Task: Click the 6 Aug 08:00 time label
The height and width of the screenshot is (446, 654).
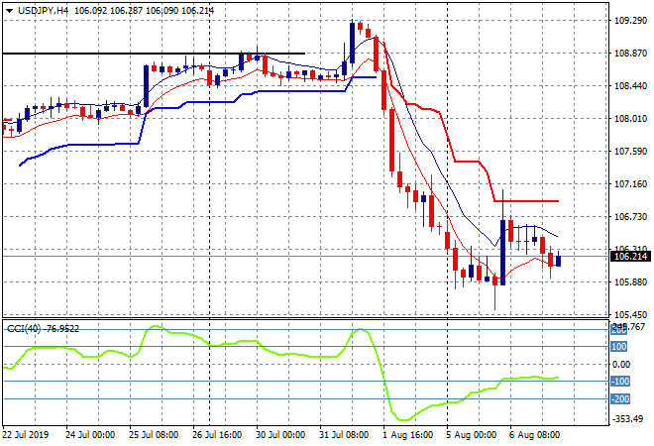Action: pyautogui.click(x=535, y=435)
